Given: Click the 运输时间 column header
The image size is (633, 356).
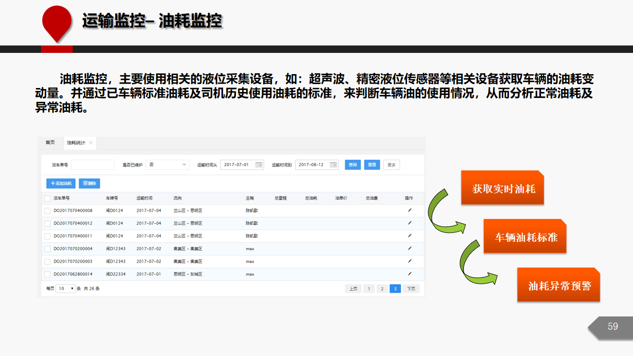Looking at the screenshot, I should point(144,198).
